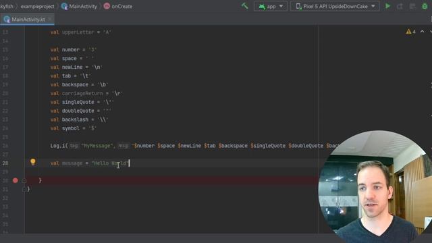Click the Log.i call on line 26
The height and width of the screenshot is (243, 432).
59,146
